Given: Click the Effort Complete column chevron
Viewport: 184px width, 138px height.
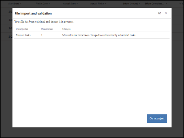Looking at the screenshot, I should pyautogui.click(x=167, y=4).
